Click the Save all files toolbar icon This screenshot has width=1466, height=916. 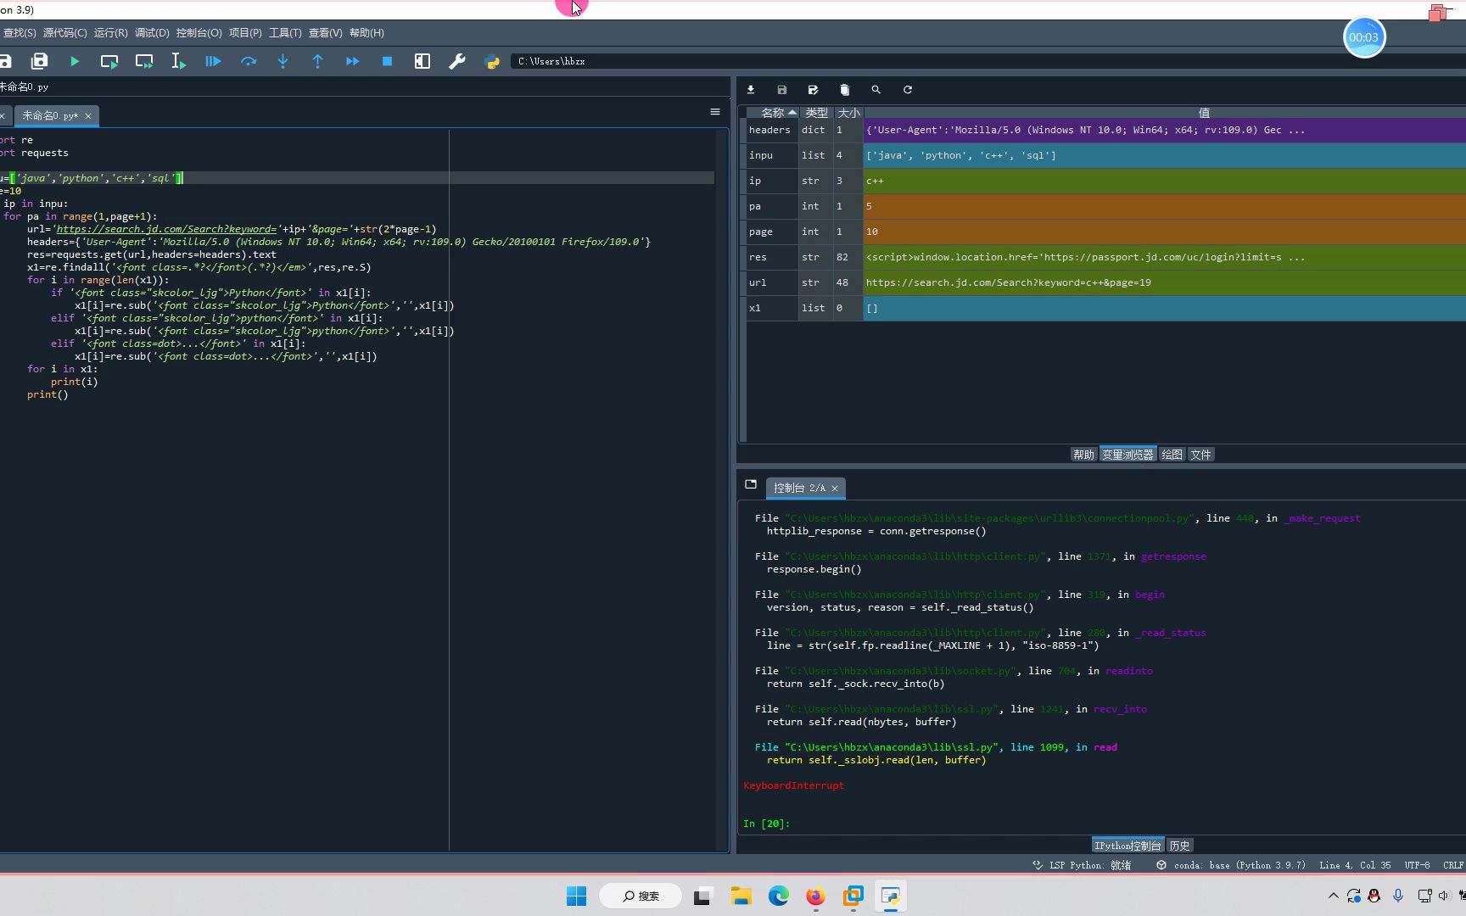[39, 61]
